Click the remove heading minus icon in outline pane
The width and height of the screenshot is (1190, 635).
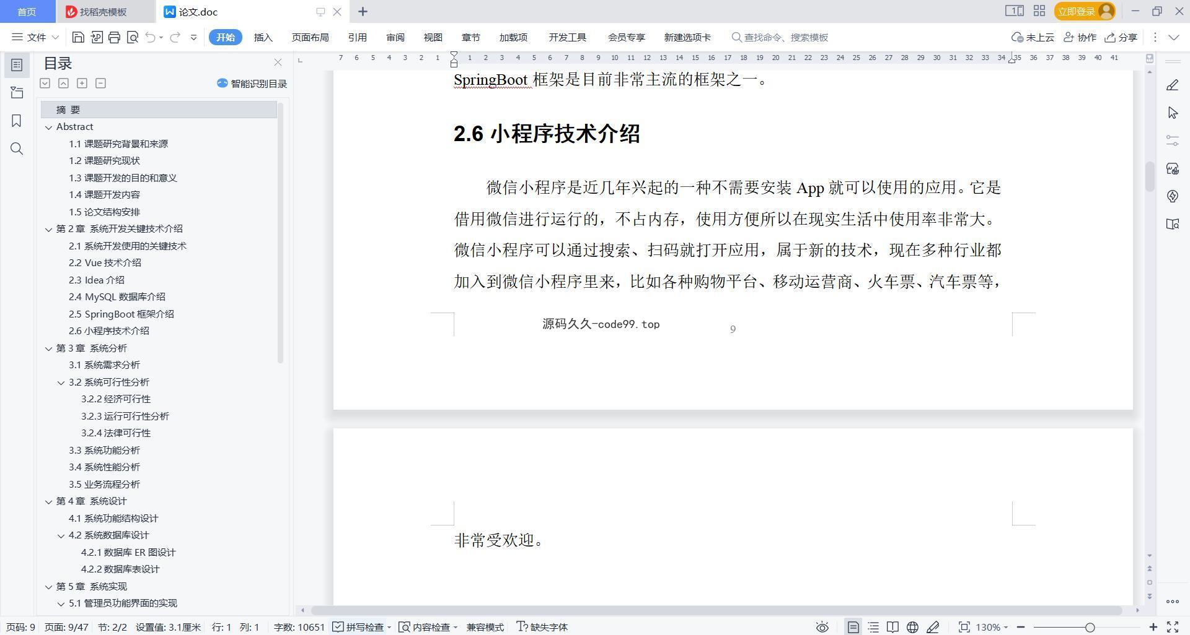click(x=100, y=83)
